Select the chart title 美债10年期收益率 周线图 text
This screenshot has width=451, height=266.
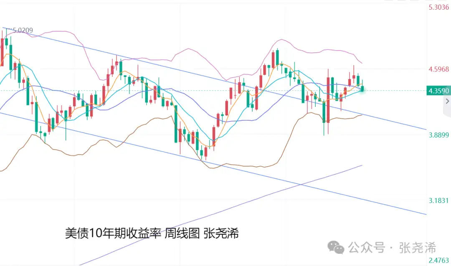coord(132,233)
